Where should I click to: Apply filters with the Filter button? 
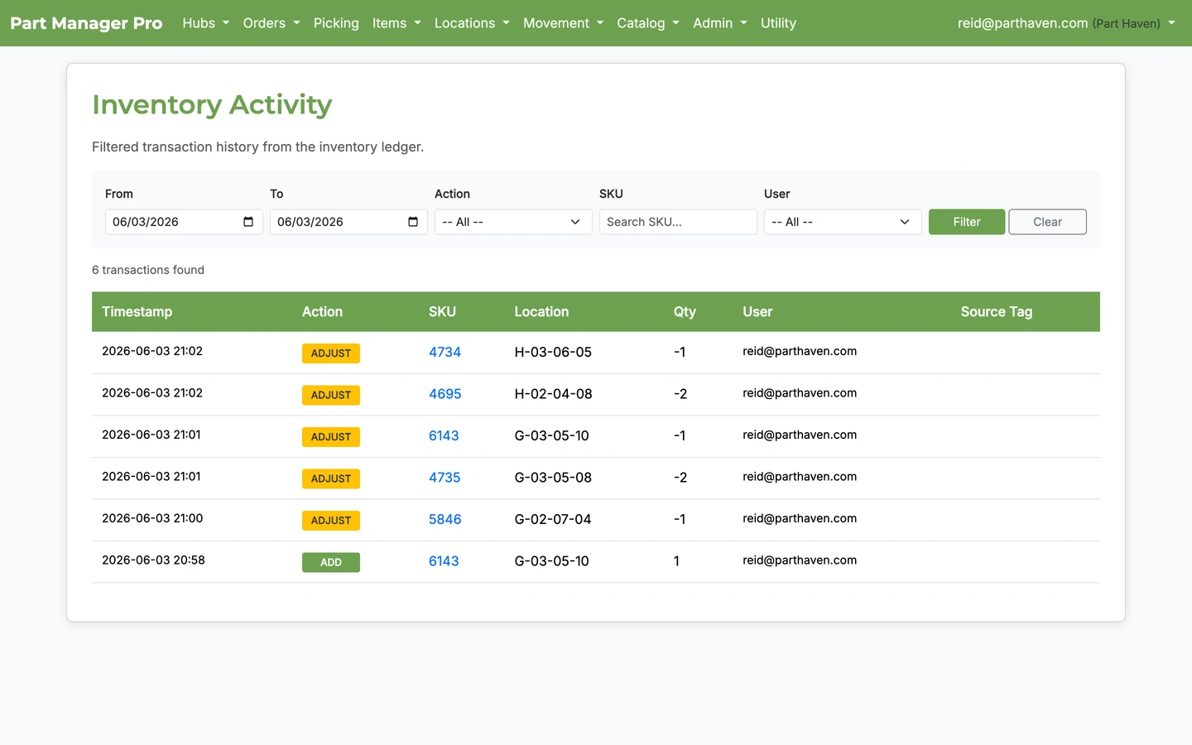coord(967,222)
